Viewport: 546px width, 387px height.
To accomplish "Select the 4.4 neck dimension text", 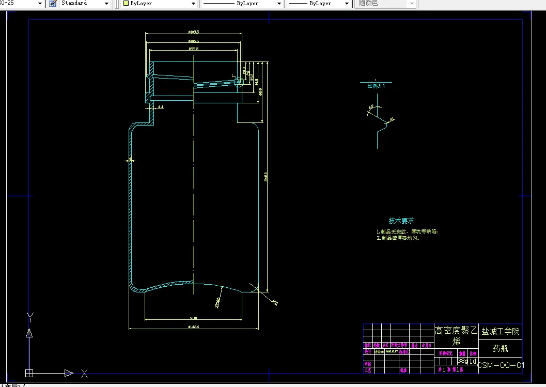I will tap(161, 106).
